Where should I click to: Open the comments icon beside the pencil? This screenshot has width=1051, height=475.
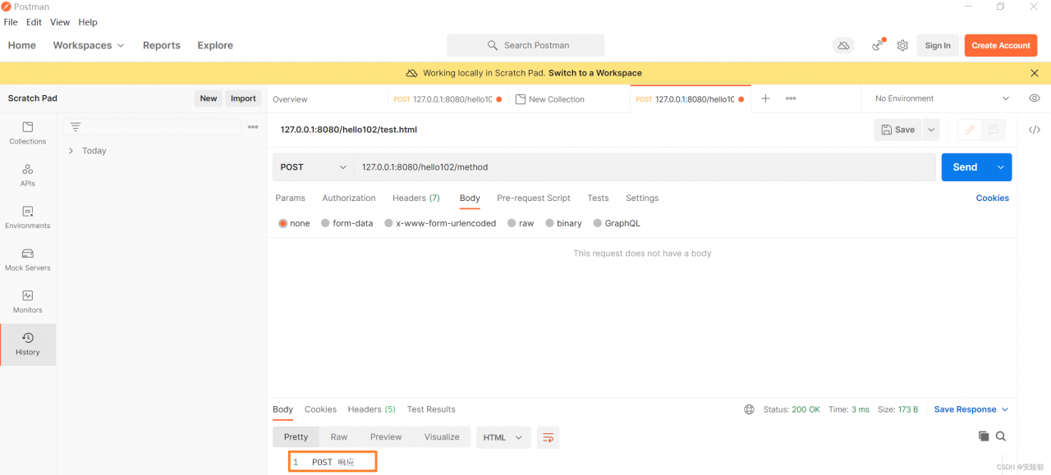993,130
